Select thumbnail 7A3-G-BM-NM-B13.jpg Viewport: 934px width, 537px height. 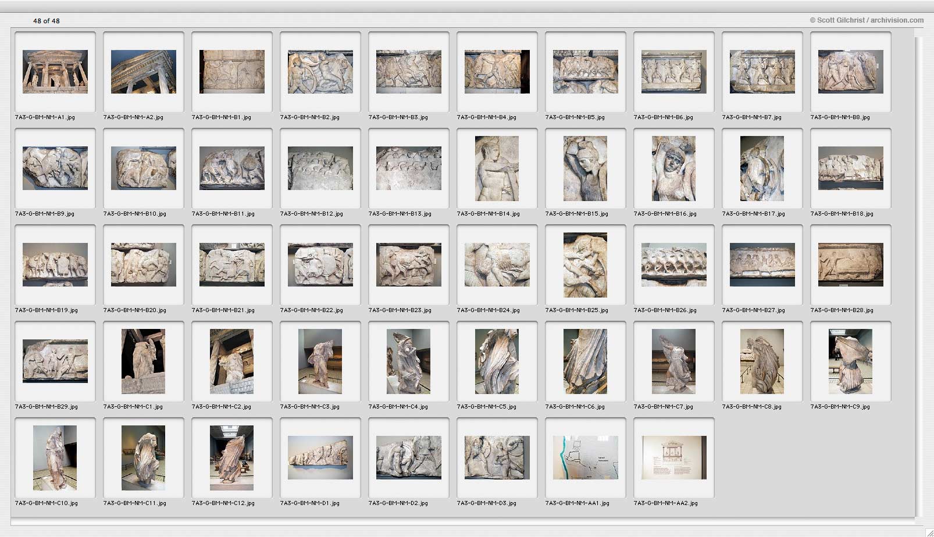409,168
